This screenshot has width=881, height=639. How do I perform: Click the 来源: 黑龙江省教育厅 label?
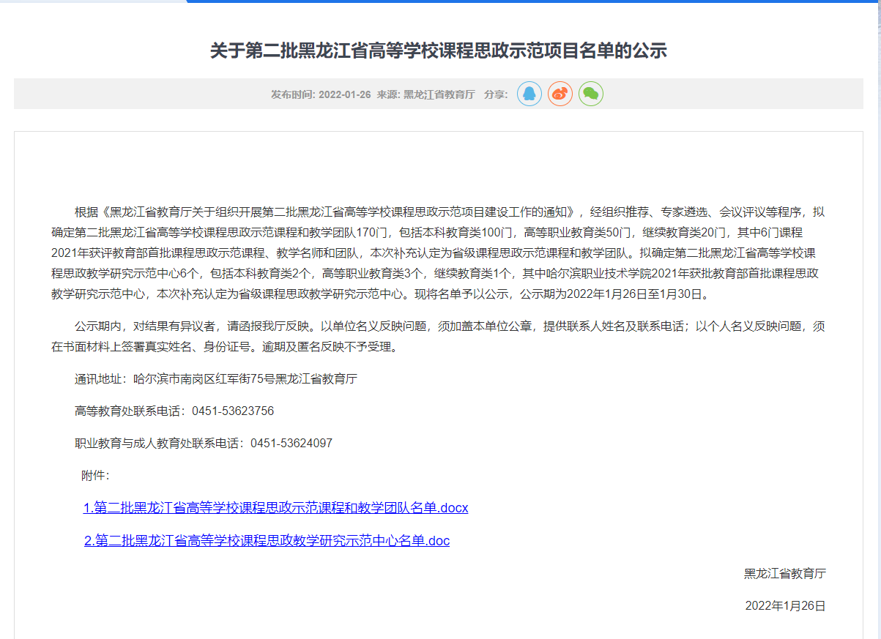click(x=425, y=94)
